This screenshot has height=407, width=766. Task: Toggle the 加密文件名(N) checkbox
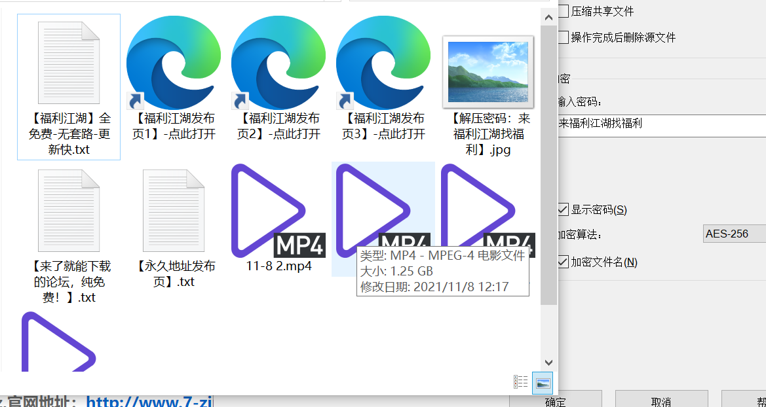tap(563, 262)
